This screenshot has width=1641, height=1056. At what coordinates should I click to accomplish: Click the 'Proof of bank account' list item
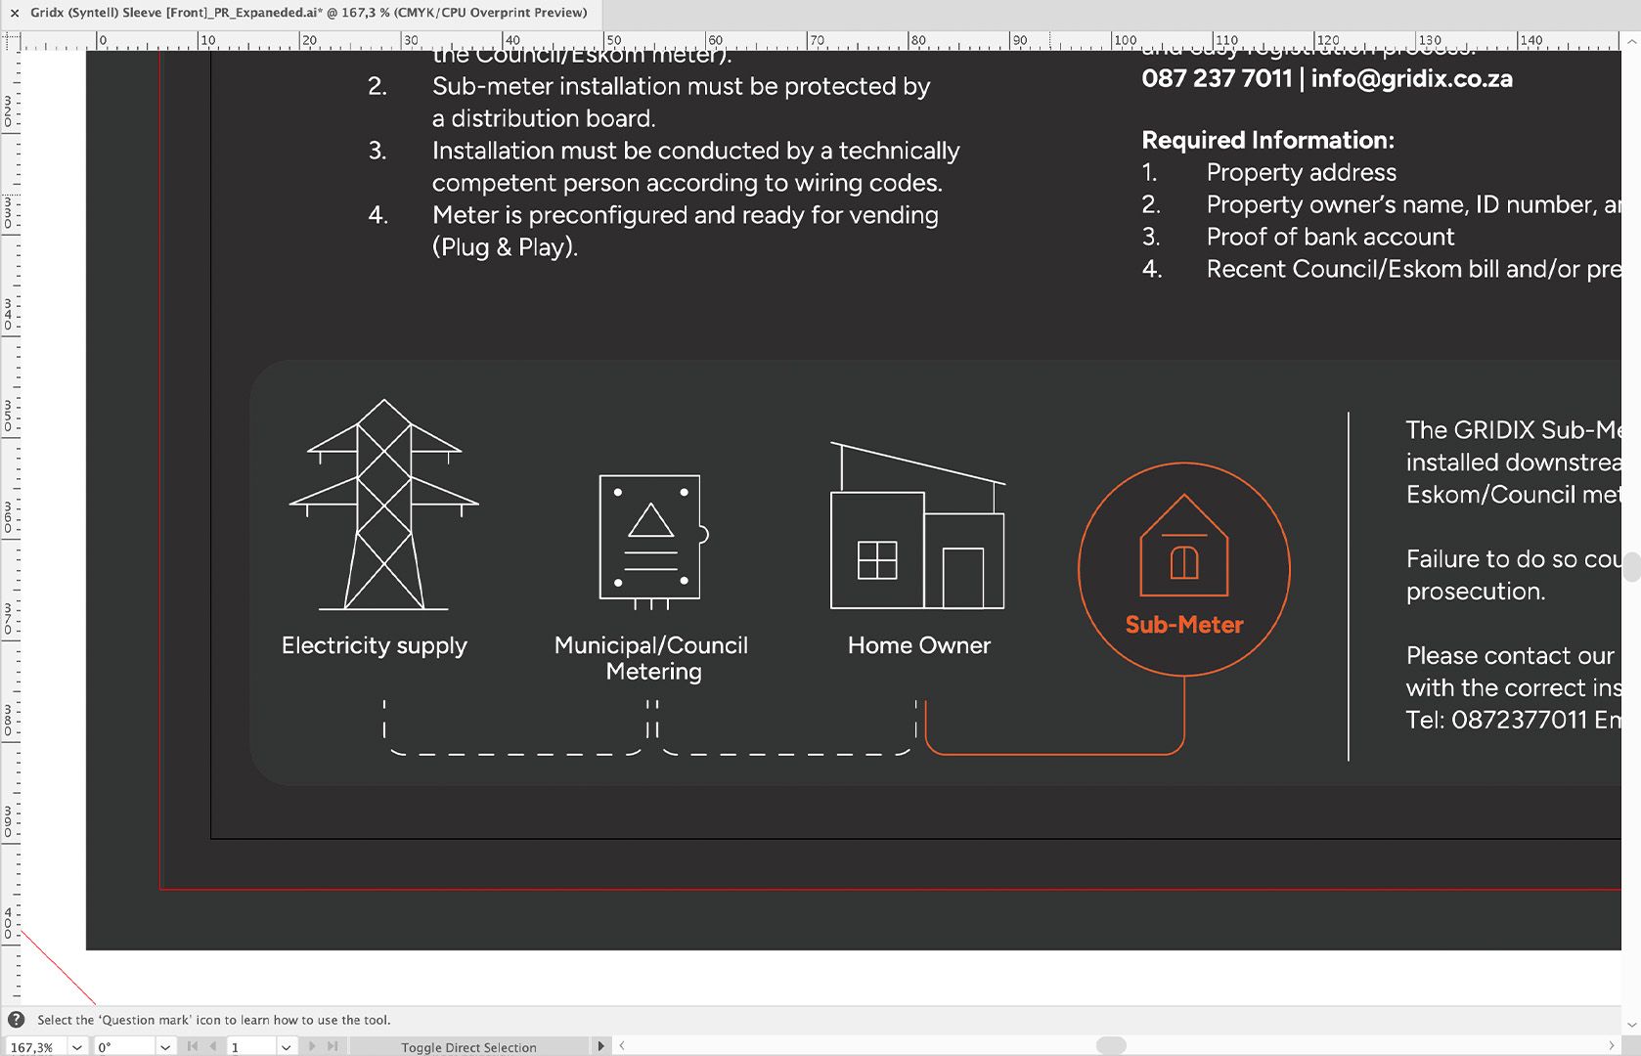[1330, 237]
